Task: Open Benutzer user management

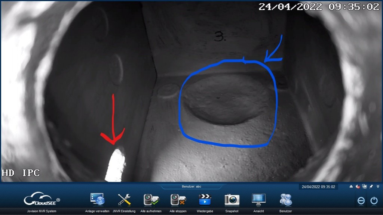Action: 286,200
